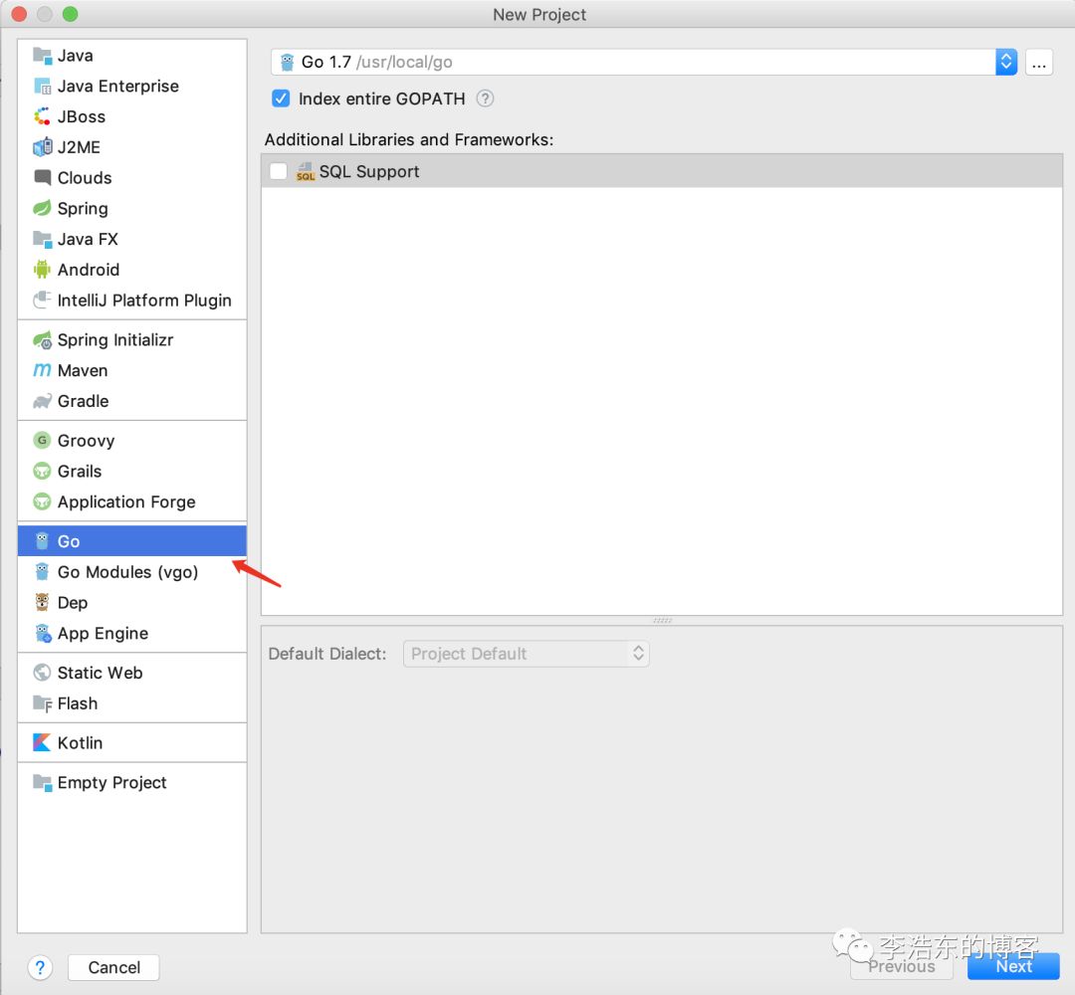
Task: Click the Java Enterprise icon
Action: point(43,87)
